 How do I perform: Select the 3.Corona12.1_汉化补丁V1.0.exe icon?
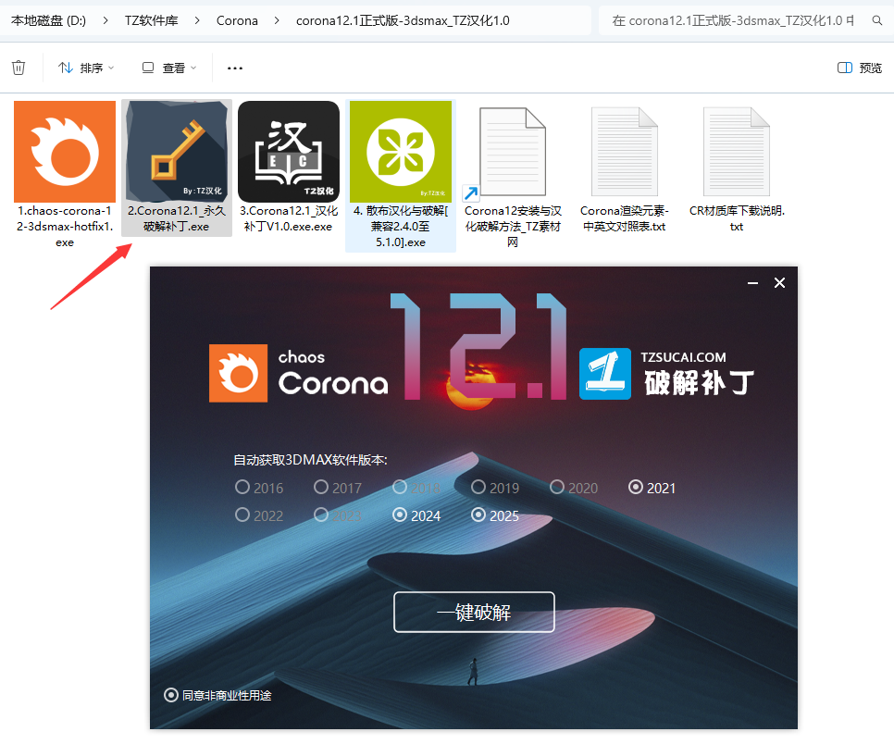click(x=289, y=152)
